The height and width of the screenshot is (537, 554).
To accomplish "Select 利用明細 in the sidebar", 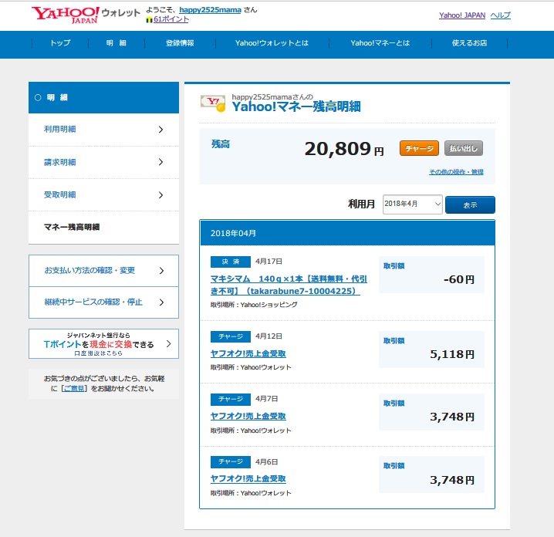I will tap(103, 130).
